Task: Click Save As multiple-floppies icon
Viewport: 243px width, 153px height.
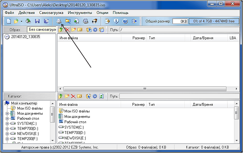Action: pos(46,21)
